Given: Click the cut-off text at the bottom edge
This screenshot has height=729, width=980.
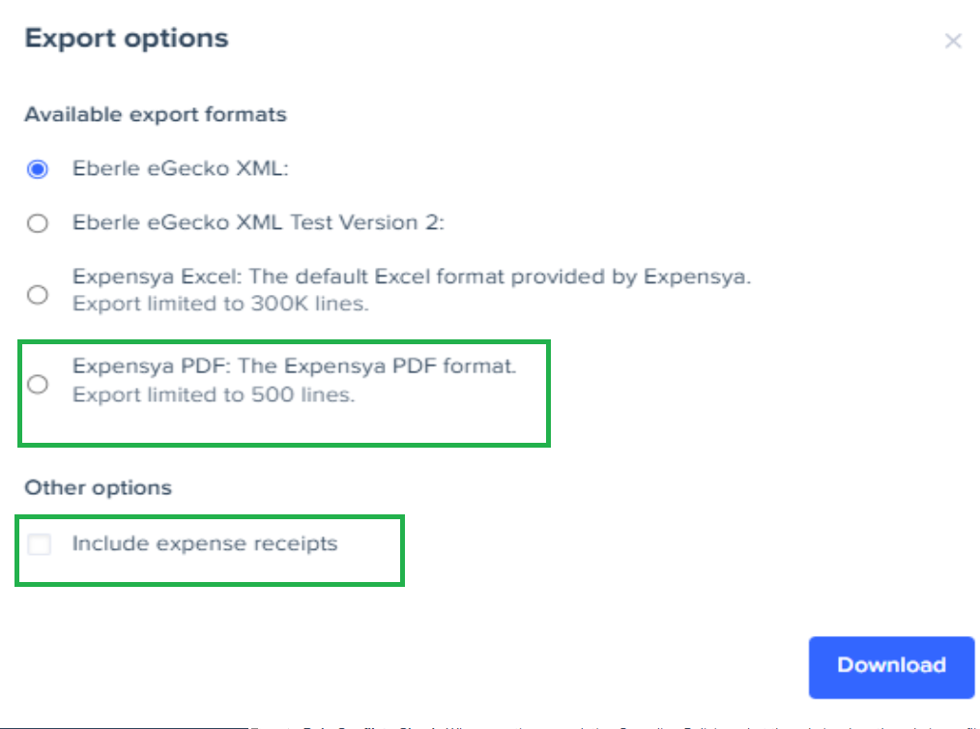Looking at the screenshot, I should coord(609,725).
